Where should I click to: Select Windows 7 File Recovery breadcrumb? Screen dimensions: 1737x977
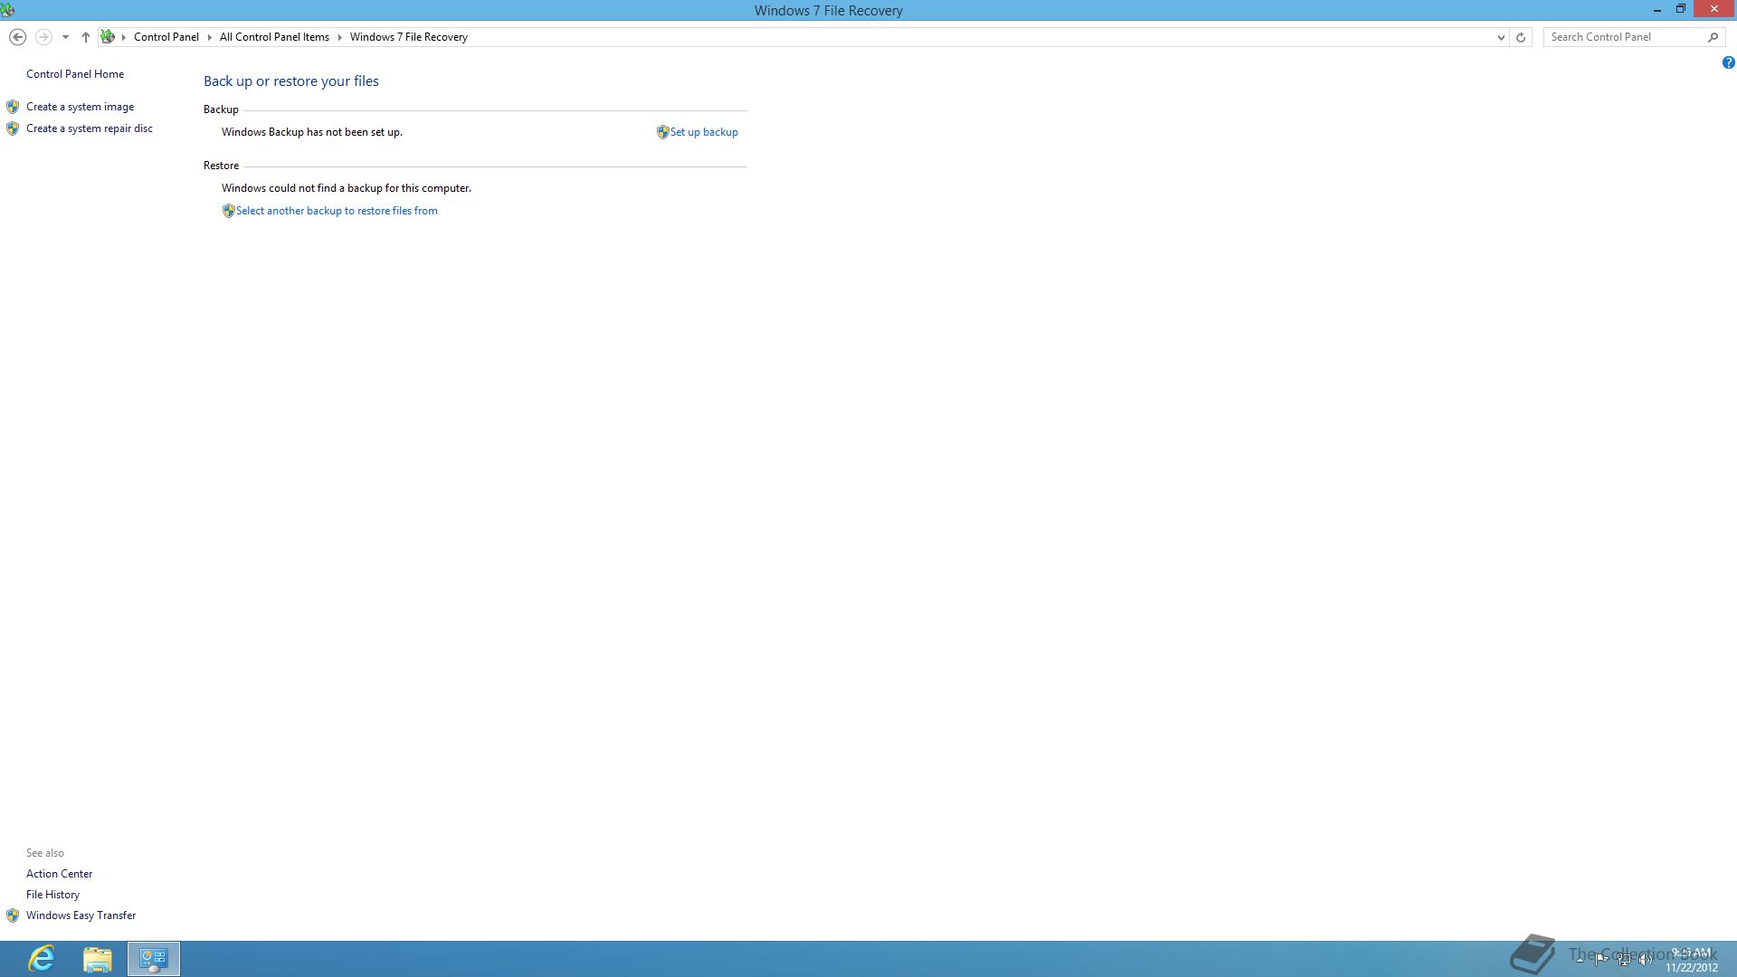tap(409, 37)
